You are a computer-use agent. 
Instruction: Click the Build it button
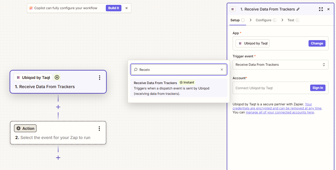tap(114, 8)
